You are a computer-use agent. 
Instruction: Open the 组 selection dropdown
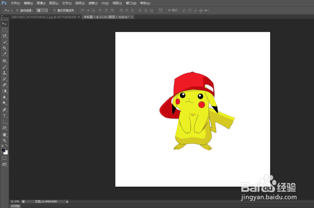click(x=42, y=10)
